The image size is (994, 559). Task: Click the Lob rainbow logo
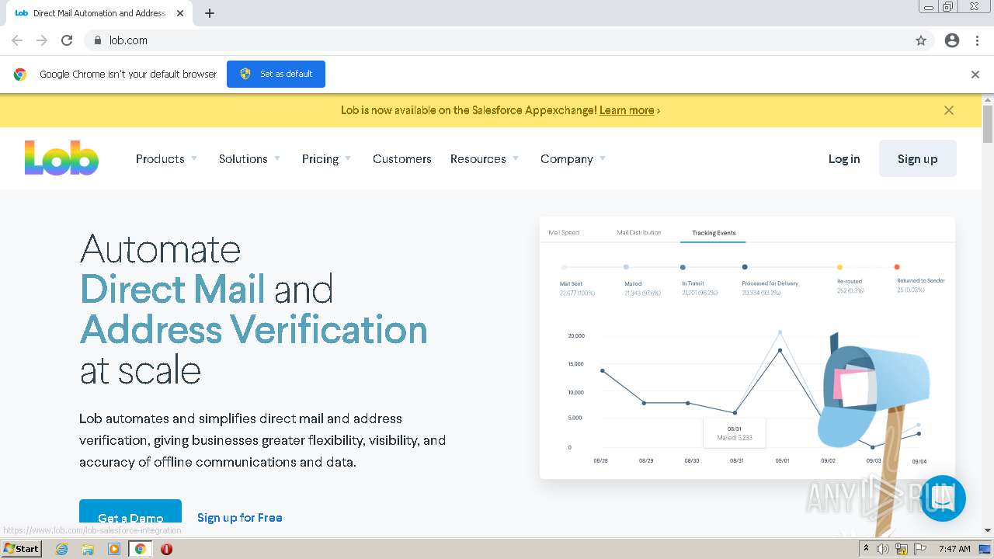tap(61, 158)
